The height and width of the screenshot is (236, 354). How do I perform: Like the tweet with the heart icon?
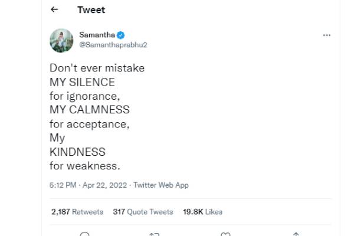click(x=225, y=234)
